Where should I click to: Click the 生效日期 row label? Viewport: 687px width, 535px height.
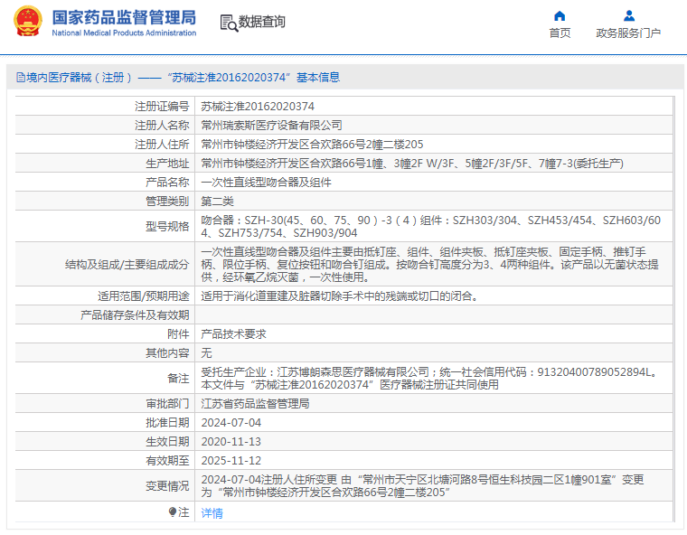167,442
